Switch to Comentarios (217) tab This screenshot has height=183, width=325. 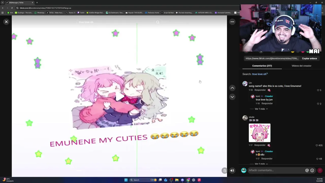262,66
